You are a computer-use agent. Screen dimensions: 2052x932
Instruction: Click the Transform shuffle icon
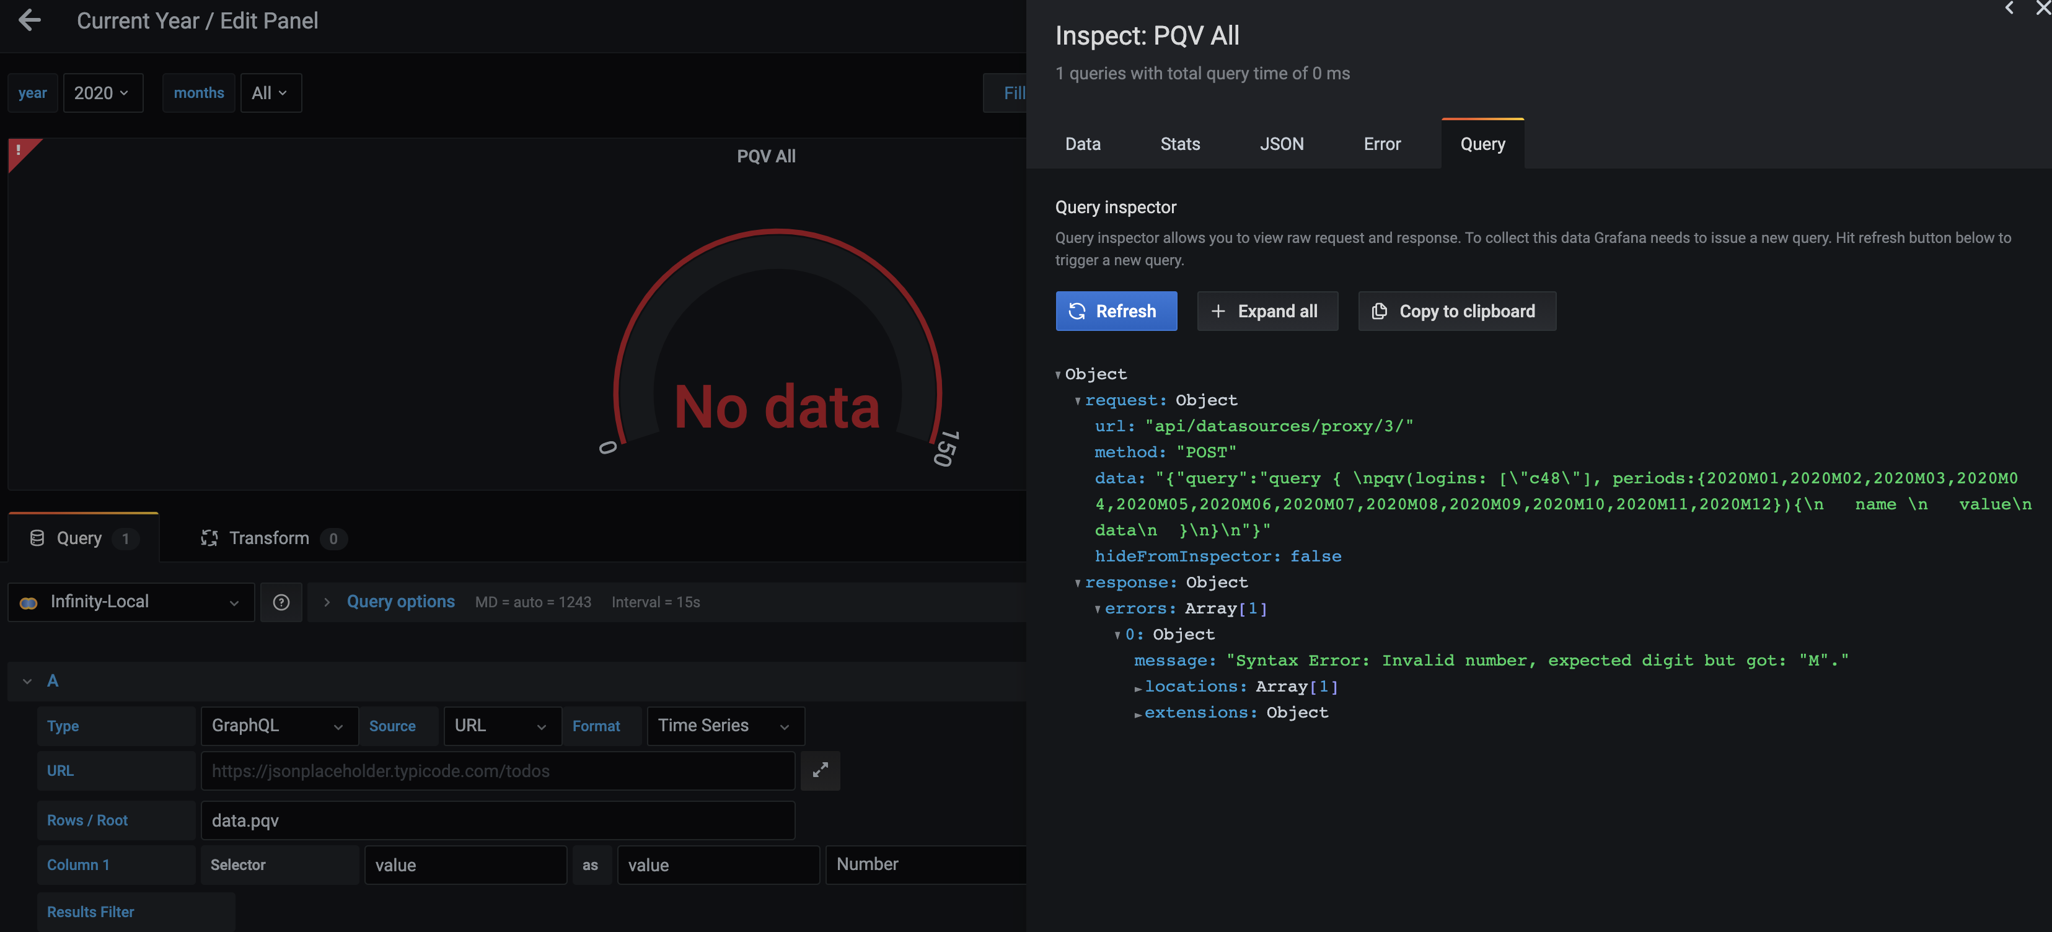coord(209,538)
